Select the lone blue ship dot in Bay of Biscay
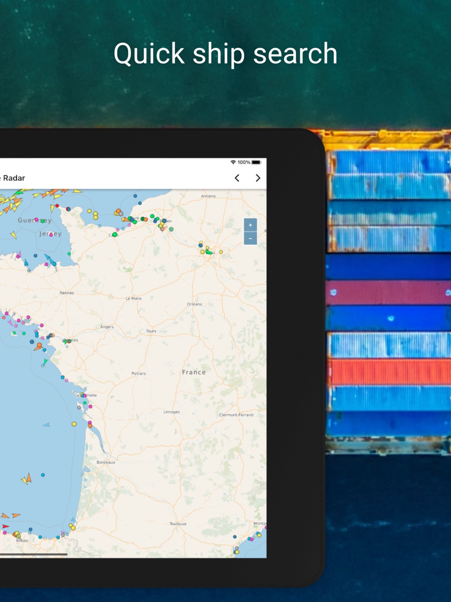 43,475
